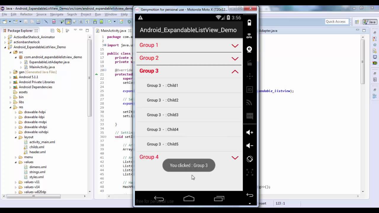The width and height of the screenshot is (379, 213).
Task: Open the File menu
Action: (4, 14)
